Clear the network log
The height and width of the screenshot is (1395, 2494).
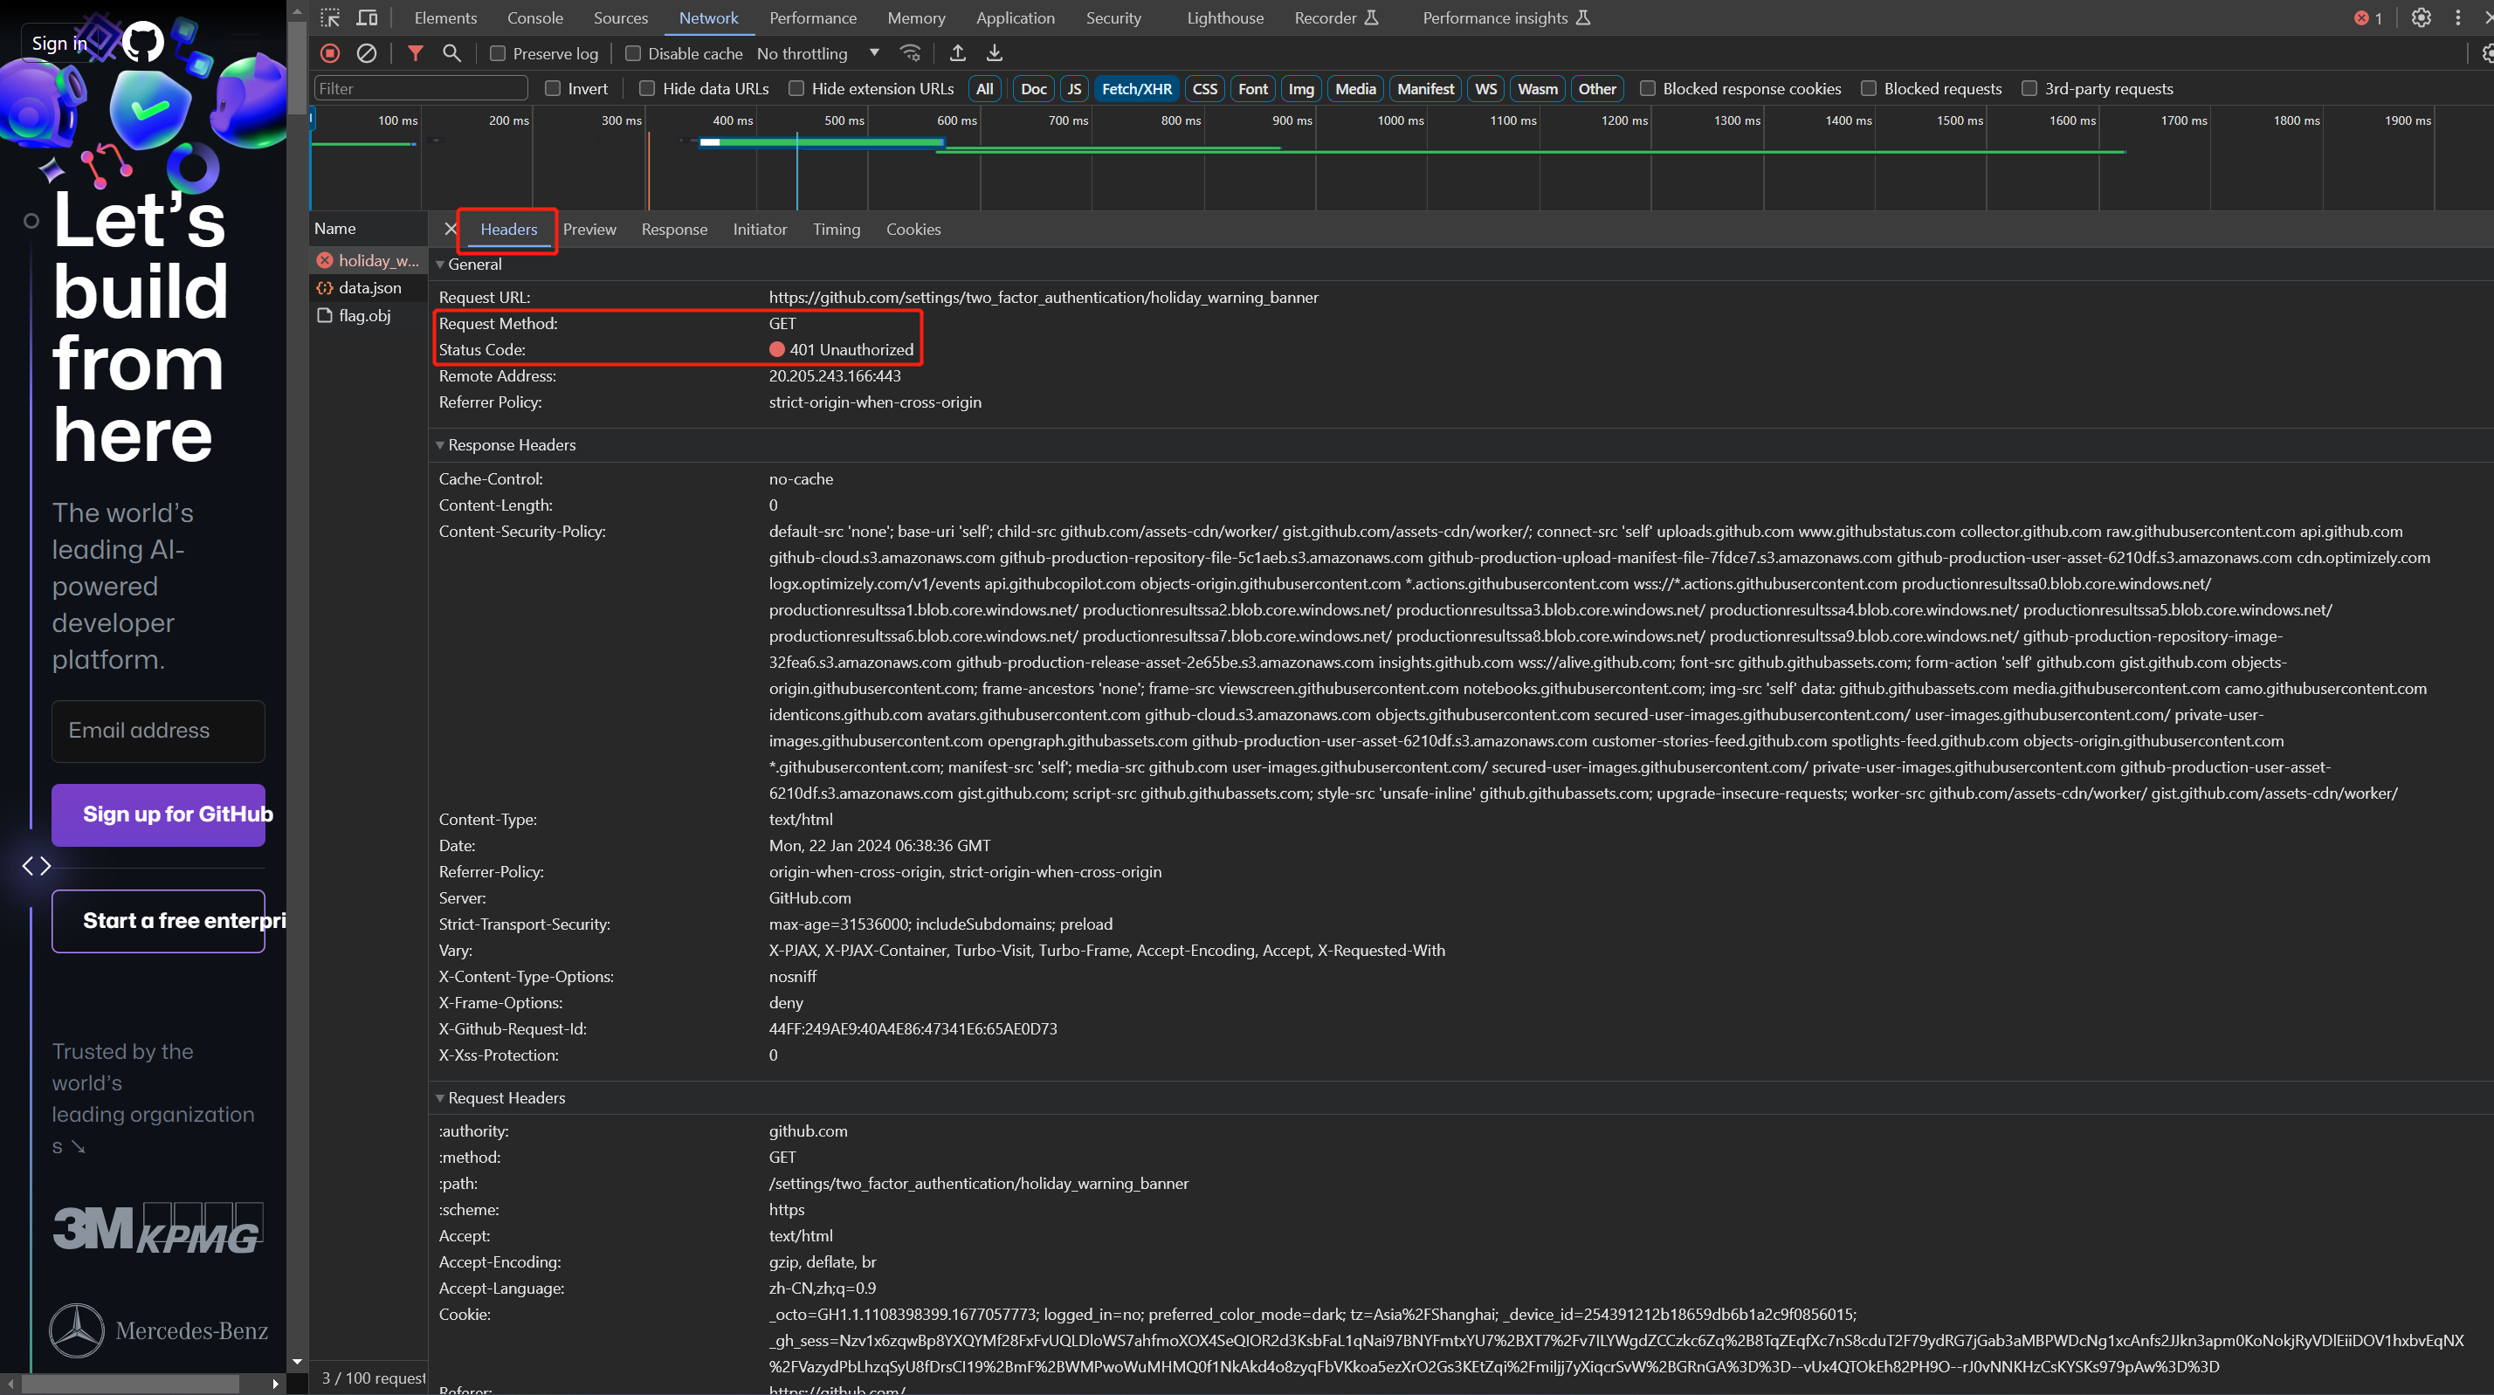pos(367,53)
